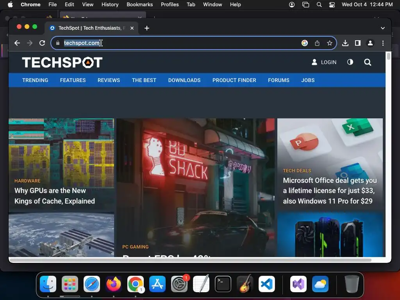The width and height of the screenshot is (400, 300).
Task: Open GarageBand from the dock
Action: click(245, 284)
